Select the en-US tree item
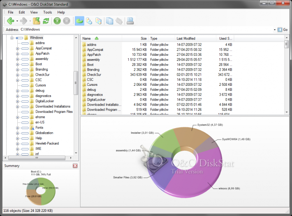The image size is (292, 216). coord(40,122)
